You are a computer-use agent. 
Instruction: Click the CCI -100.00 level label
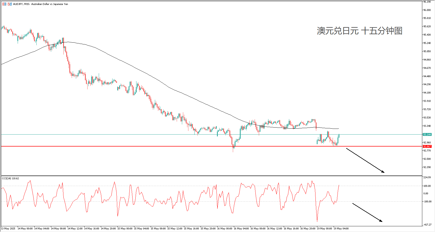pyautogui.click(x=427, y=202)
